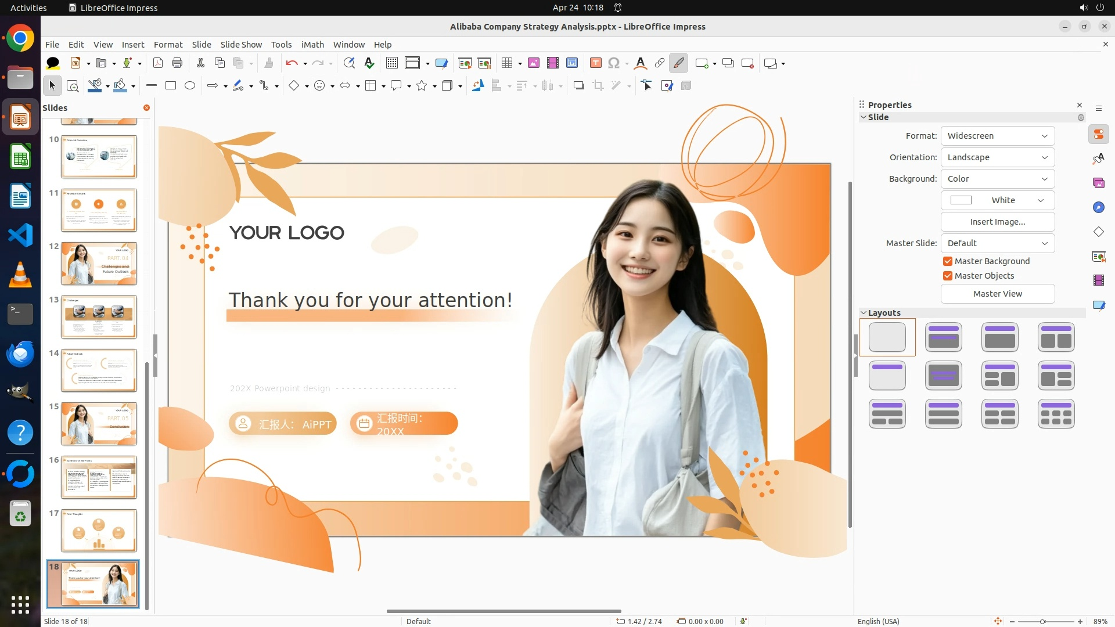Image resolution: width=1115 pixels, height=627 pixels.
Task: Click the Insert Image... button
Action: (997, 222)
